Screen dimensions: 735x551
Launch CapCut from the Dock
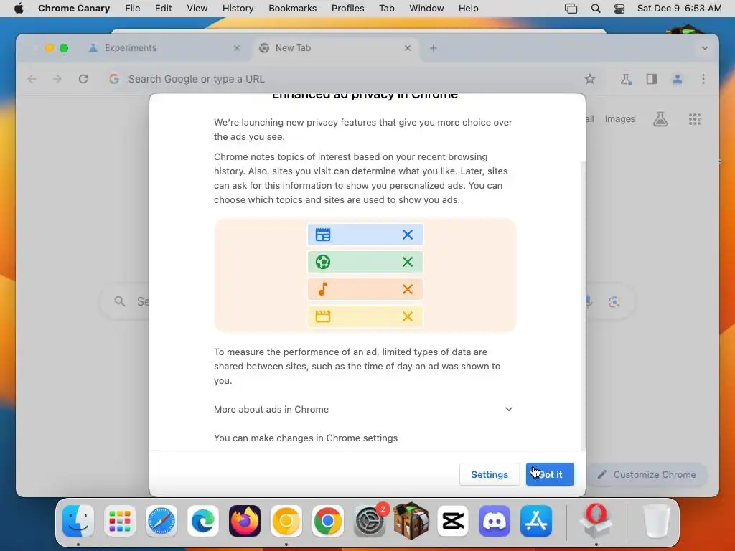click(453, 521)
